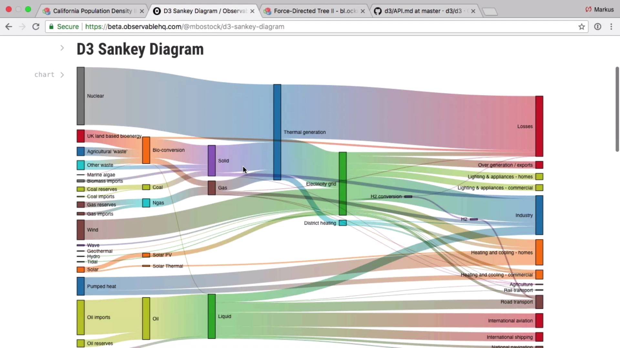The image size is (620, 348).
Task: Reload the current page
Action: click(x=36, y=27)
